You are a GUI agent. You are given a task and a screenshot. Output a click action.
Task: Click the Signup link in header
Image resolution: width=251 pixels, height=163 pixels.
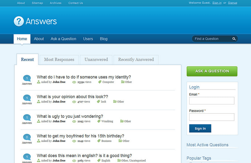233,3
